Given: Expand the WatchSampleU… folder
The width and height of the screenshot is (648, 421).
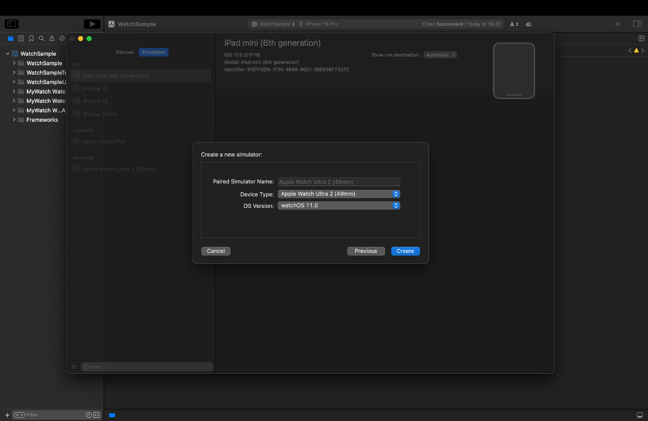Looking at the screenshot, I should (x=14, y=82).
